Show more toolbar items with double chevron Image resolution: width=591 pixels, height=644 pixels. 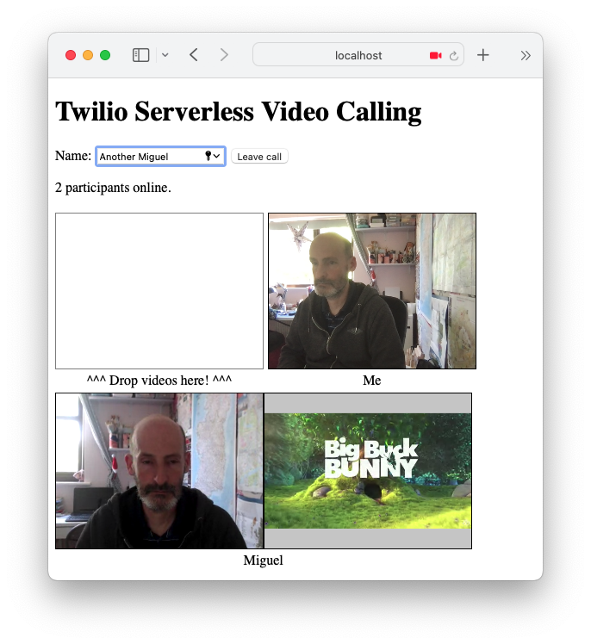coord(526,55)
